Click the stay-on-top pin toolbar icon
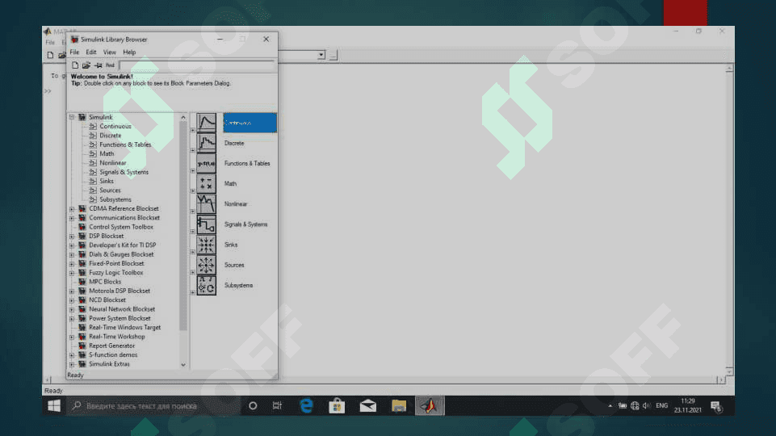 click(x=98, y=65)
